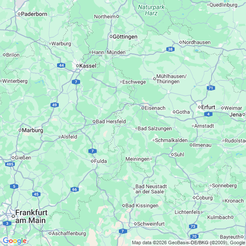Click the A44 highway shield
The image size is (246, 246).
(61, 65)
